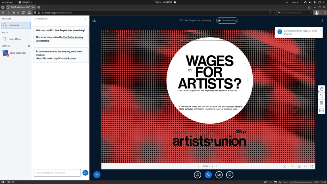The width and height of the screenshot is (327, 184).
Task: Send the chat message with arrow button
Action: (x=85, y=173)
